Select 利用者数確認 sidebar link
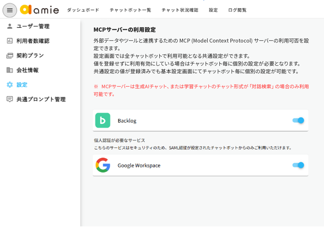This screenshot has height=228, width=324. tap(33, 41)
